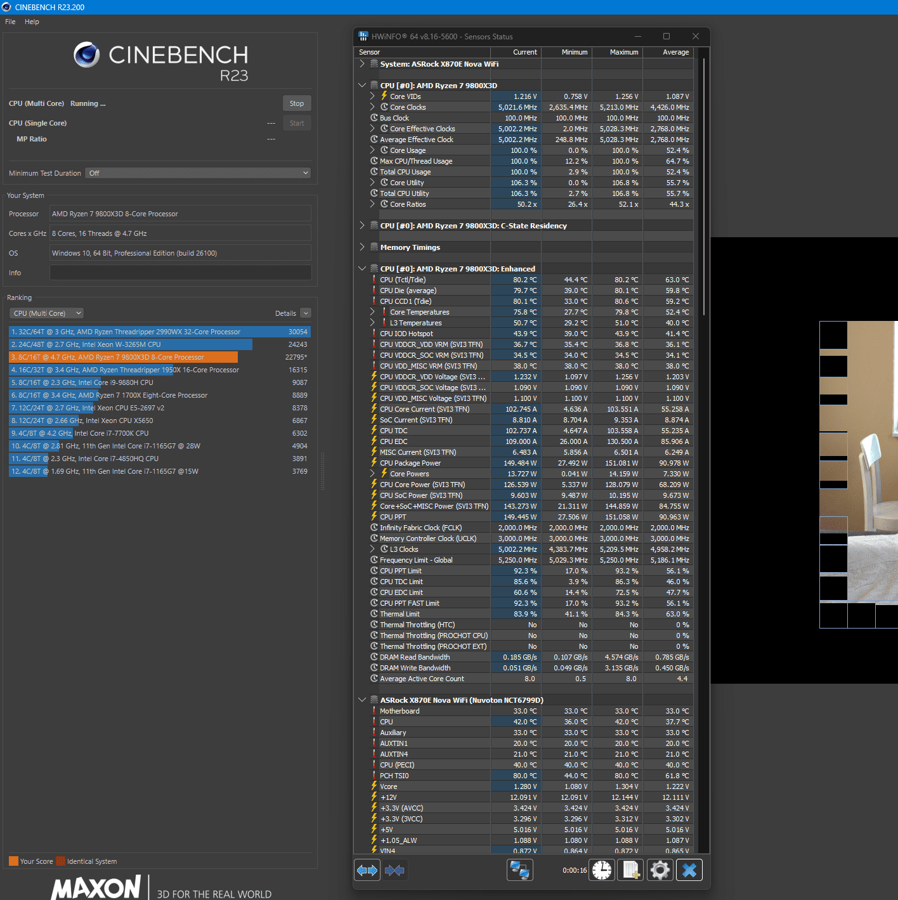Open the File menu in Cinebench
Image resolution: width=898 pixels, height=900 pixels.
coord(10,22)
